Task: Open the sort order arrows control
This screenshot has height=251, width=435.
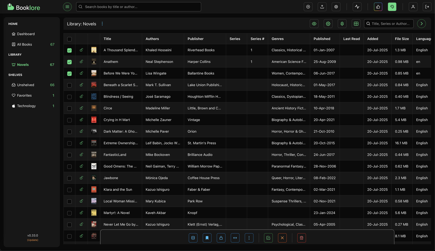Action: click(x=342, y=24)
